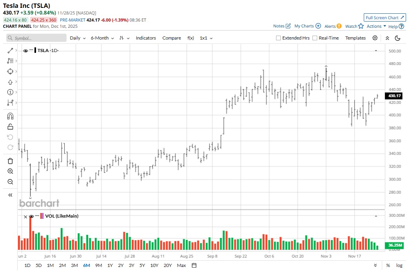Open Full Screen Chart
This screenshot has width=417, height=274.
(x=385, y=18)
